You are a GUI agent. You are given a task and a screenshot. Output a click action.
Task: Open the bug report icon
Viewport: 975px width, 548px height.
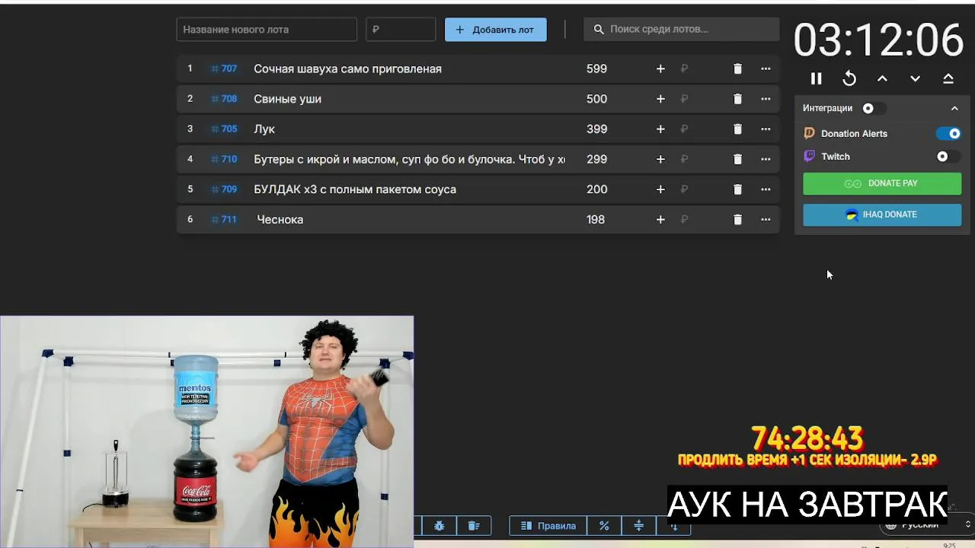440,525
